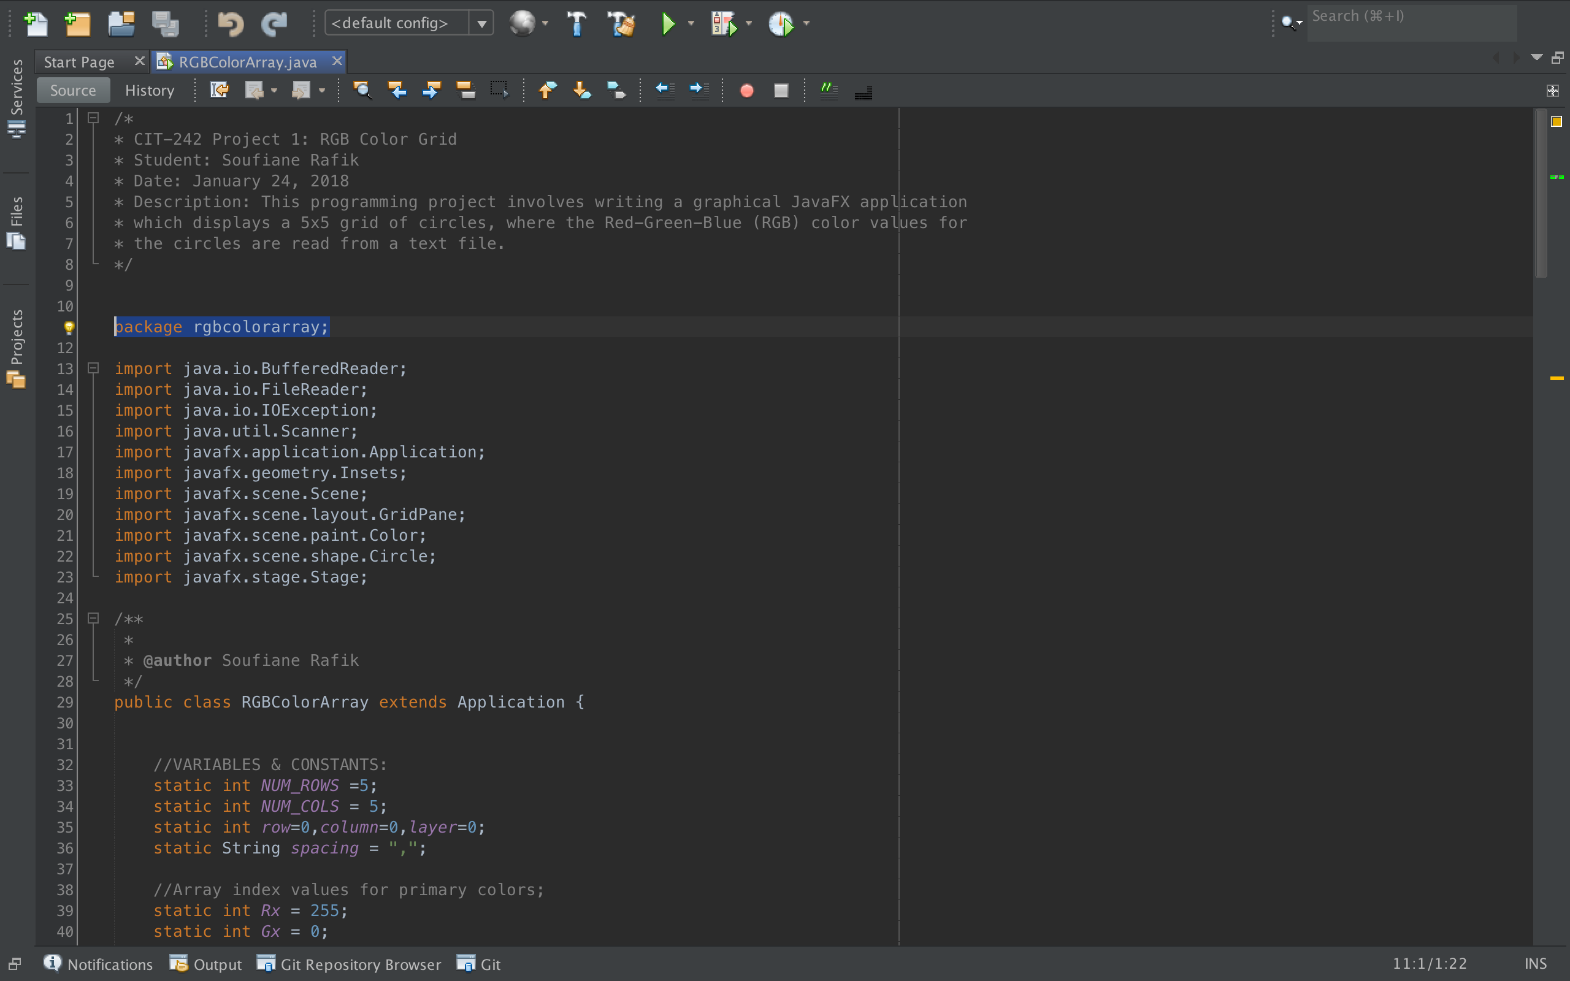This screenshot has width=1570, height=981.
Task: Open the Projects side panel tab
Action: [x=16, y=347]
